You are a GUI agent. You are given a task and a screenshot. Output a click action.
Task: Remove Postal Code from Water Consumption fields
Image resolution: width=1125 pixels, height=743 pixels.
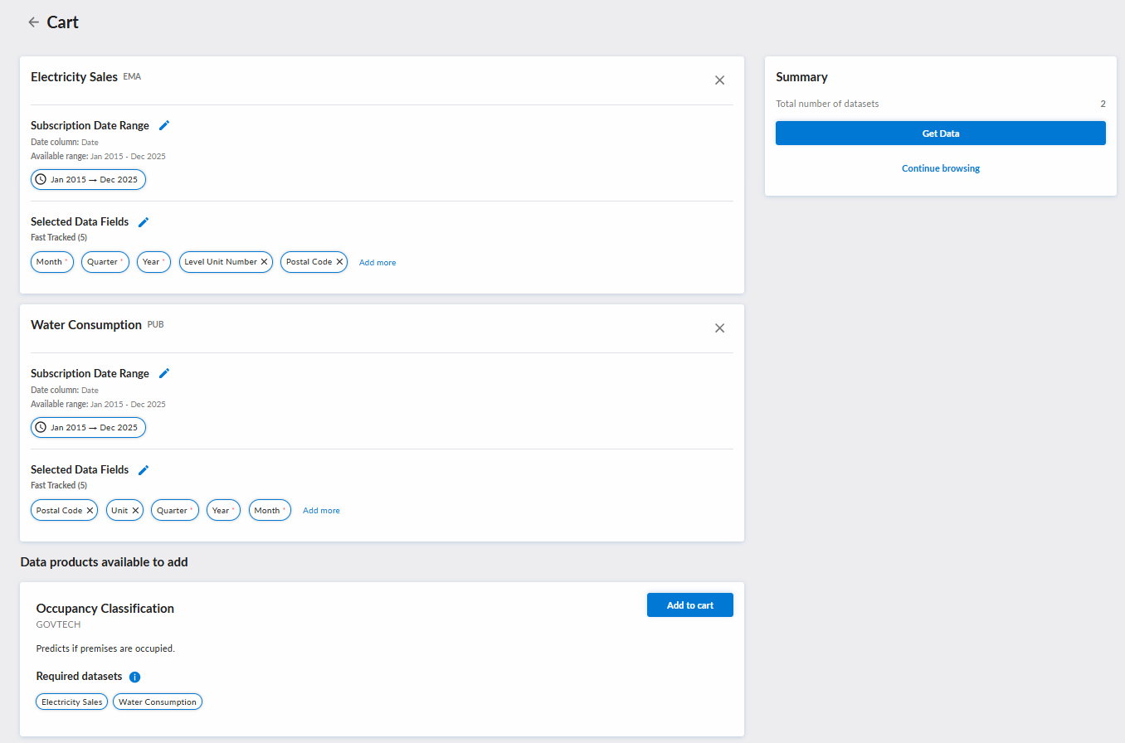[x=90, y=511]
